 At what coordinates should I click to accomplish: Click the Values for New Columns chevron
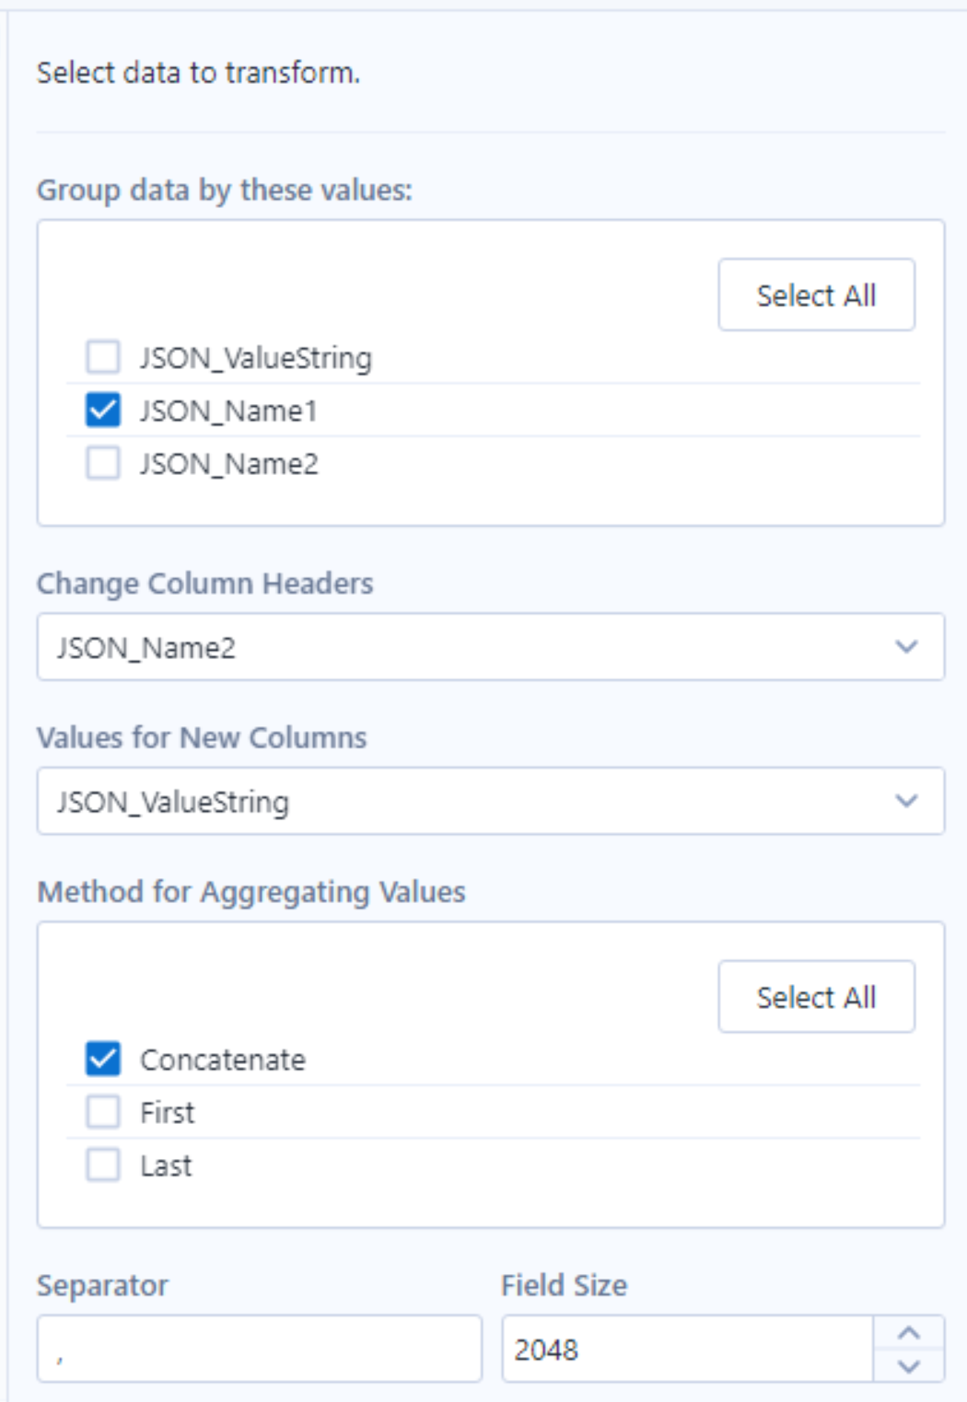tap(906, 801)
